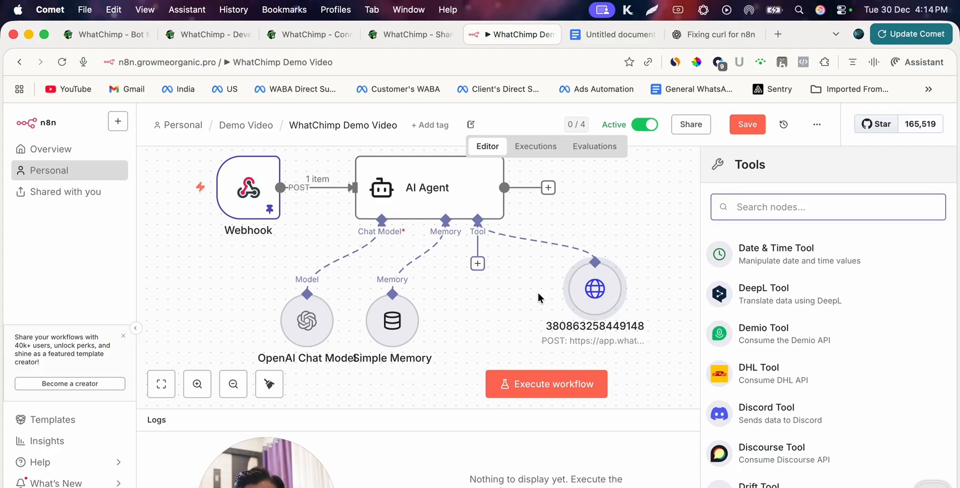
Task: Select the DeepL Tool
Action: (828, 294)
